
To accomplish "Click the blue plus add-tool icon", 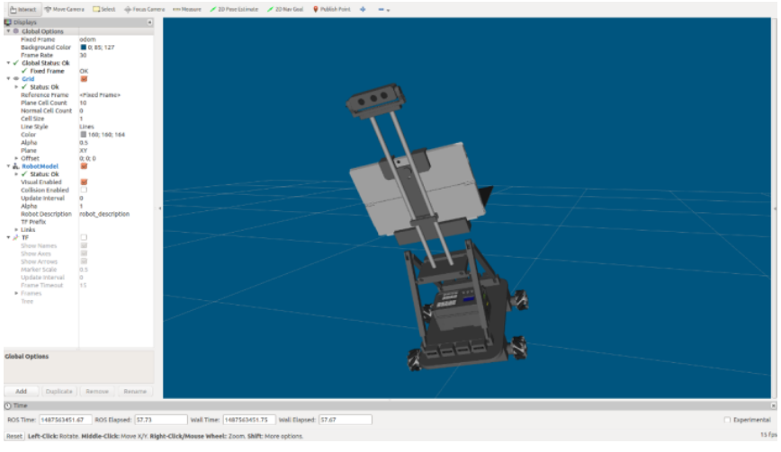I will click(363, 10).
